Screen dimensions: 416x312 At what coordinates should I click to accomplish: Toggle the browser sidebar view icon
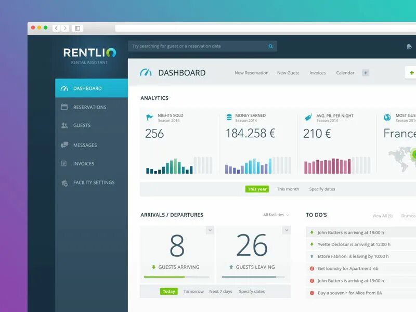pyautogui.click(x=77, y=28)
